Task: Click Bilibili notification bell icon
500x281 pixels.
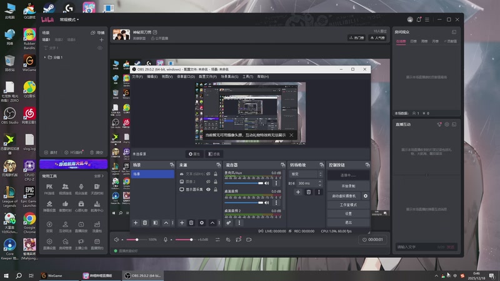Action: coord(419,19)
